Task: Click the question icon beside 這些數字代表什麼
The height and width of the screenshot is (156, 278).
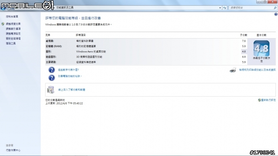Action: click(x=52, y=70)
